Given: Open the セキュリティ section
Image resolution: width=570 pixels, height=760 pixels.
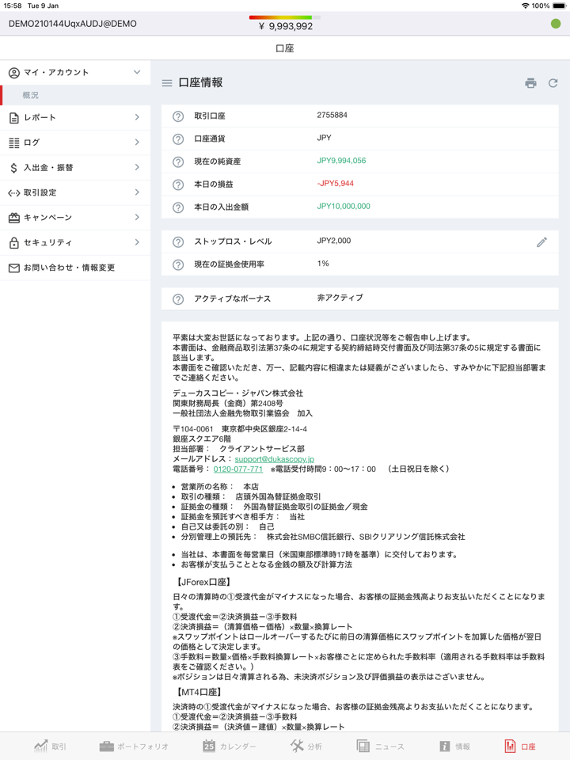Looking at the screenshot, I should tap(75, 242).
